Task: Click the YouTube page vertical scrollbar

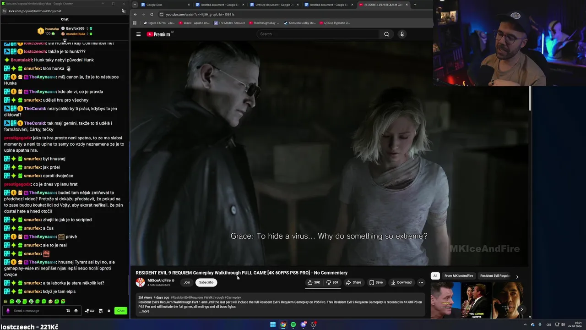Action: (x=530, y=99)
